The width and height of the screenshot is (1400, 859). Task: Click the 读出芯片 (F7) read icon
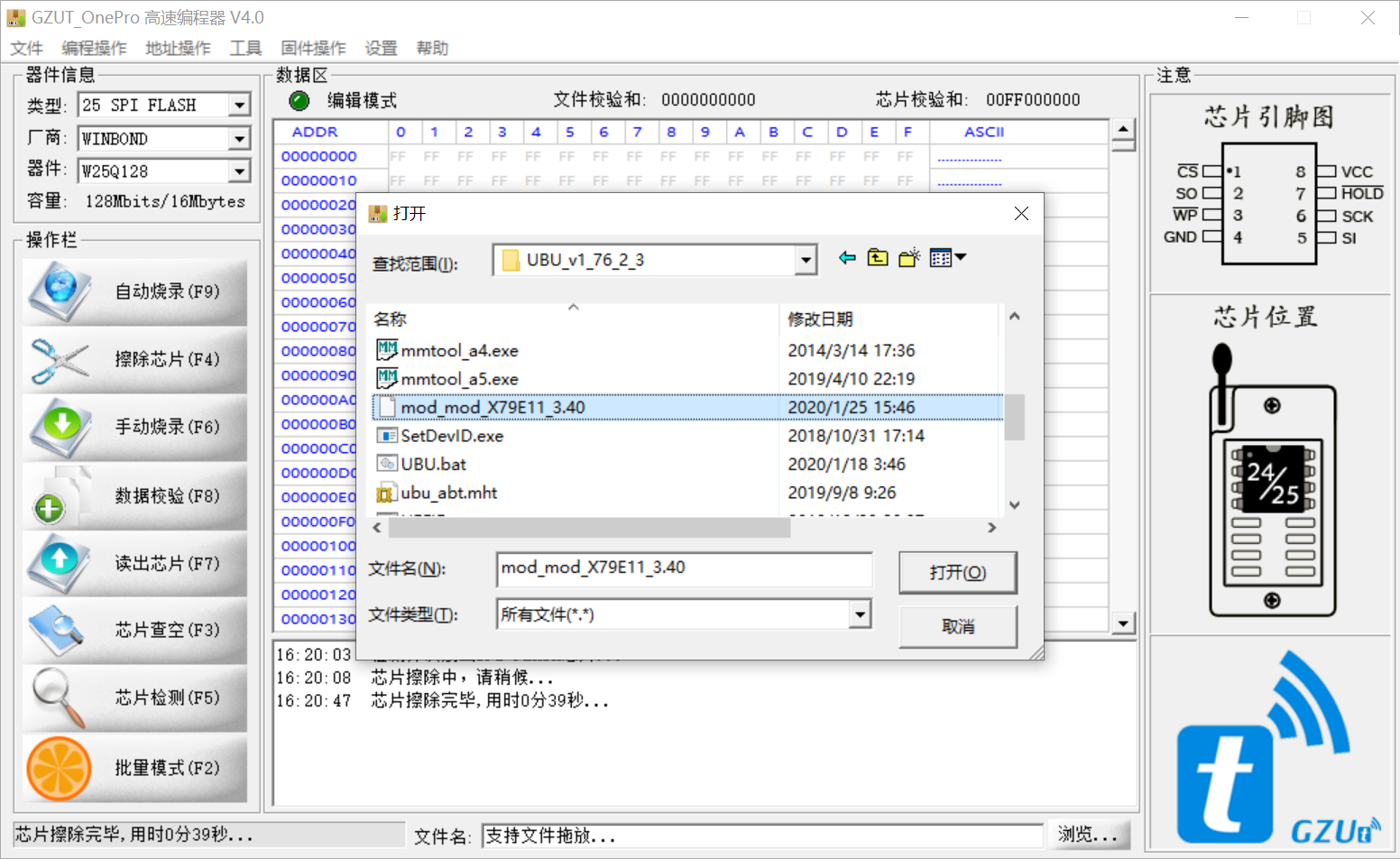(60, 562)
